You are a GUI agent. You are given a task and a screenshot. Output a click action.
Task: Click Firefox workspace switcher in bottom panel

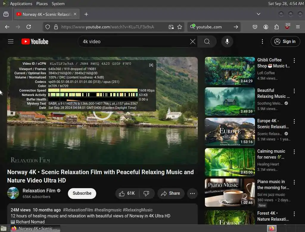(272, 228)
